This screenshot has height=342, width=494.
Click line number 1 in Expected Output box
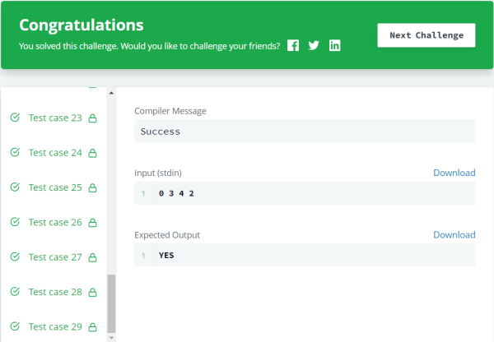click(143, 255)
